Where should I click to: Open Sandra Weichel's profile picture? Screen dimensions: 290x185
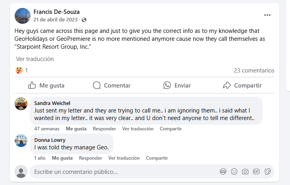[x=21, y=104]
